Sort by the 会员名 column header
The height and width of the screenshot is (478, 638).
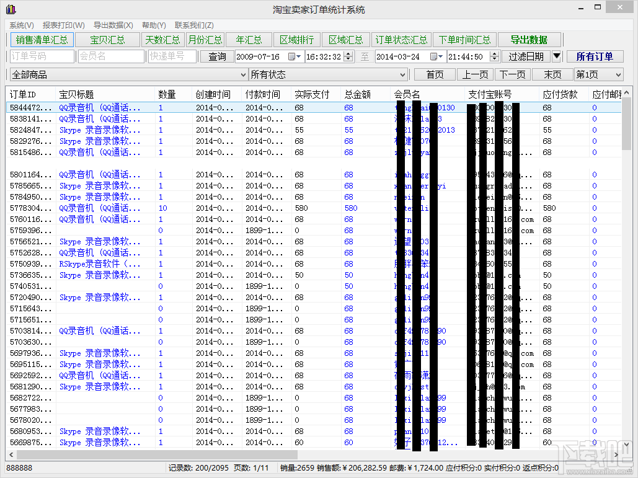(x=428, y=94)
